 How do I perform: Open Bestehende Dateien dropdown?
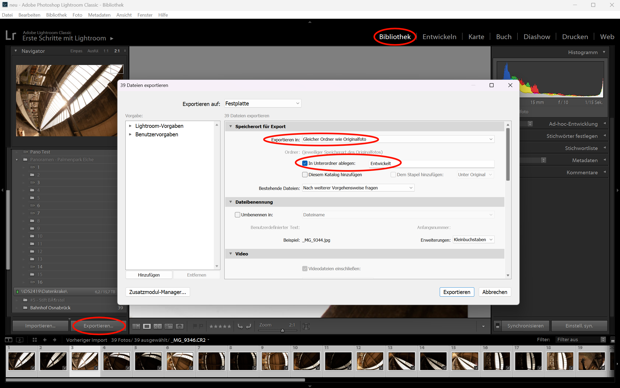click(358, 188)
